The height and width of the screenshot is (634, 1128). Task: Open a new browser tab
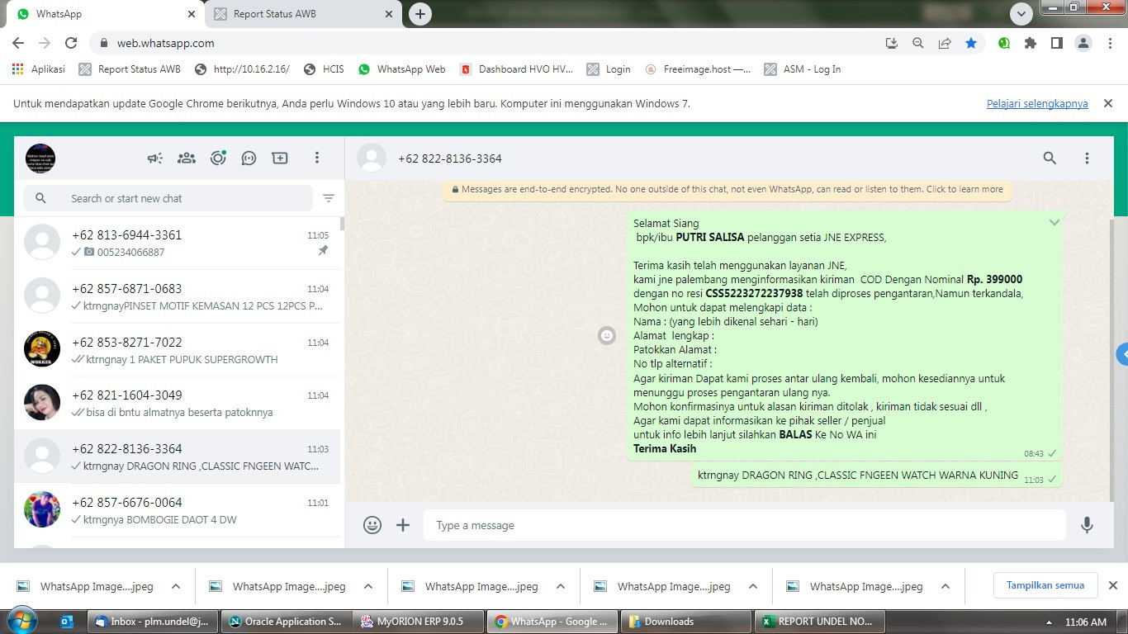420,14
